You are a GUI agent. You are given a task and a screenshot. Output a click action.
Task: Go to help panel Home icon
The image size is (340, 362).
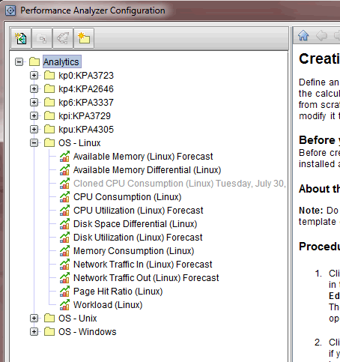pos(303,35)
